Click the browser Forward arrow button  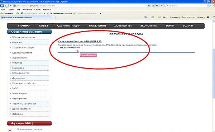point(6,6)
